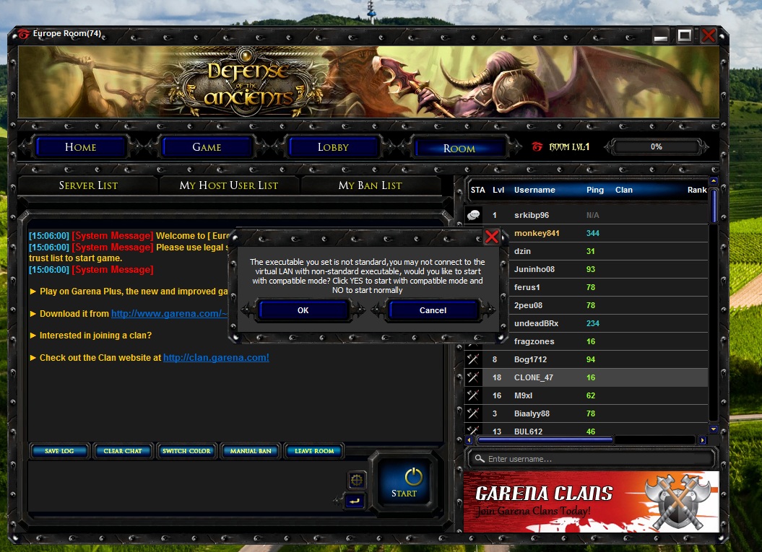Image resolution: width=762 pixels, height=552 pixels.
Task: Open the clan.garena.com link in chat
Action: [216, 358]
